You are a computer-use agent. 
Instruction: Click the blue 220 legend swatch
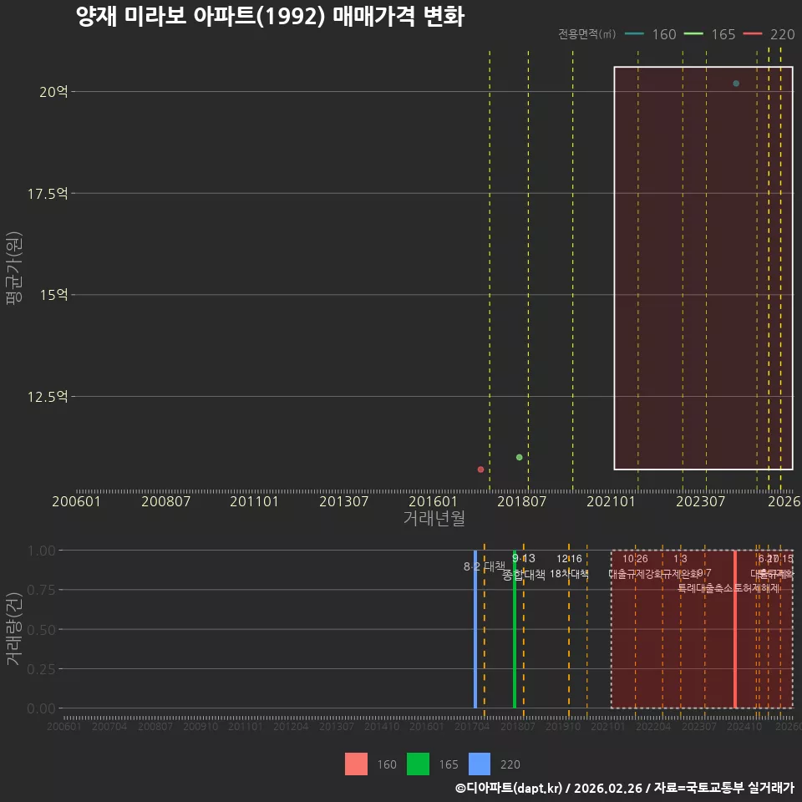[480, 764]
